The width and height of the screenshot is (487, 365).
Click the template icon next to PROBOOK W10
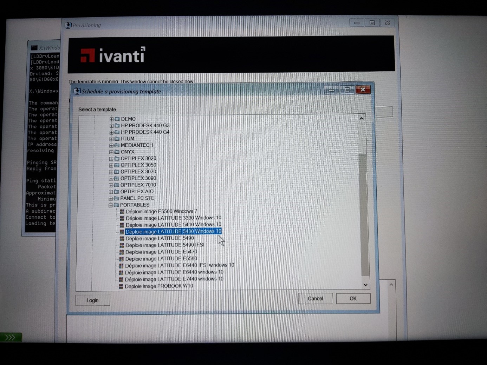point(121,286)
